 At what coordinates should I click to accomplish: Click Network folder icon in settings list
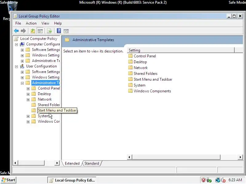pyautogui.click(x=130, y=67)
